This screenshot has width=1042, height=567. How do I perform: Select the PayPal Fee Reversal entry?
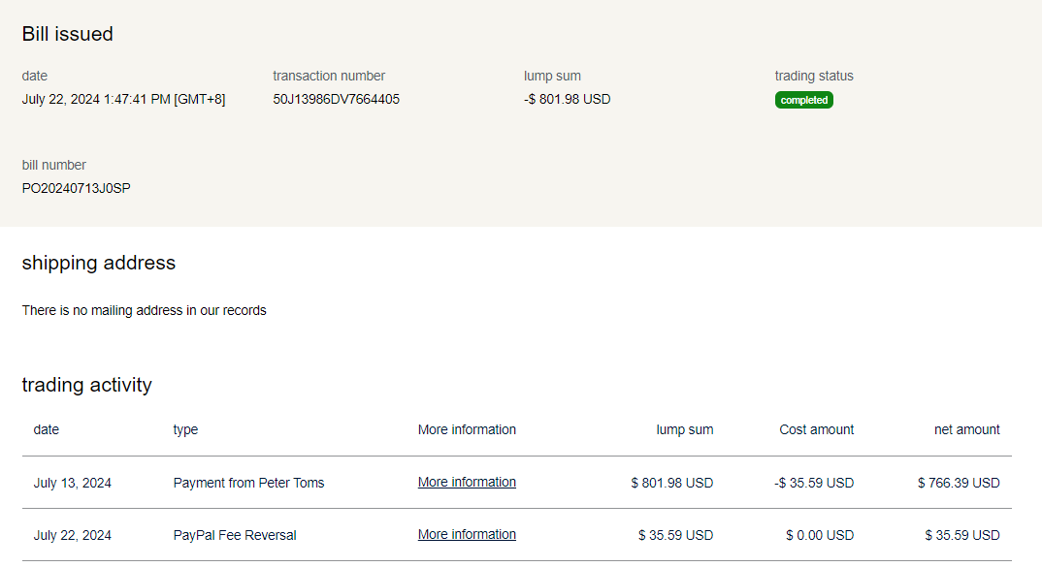[x=235, y=535]
